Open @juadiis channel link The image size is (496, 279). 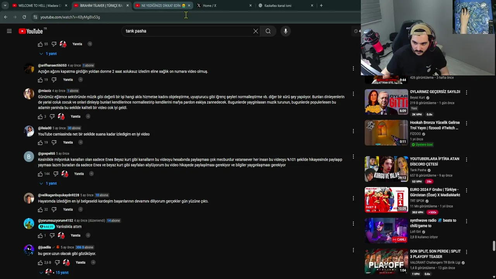tap(44, 247)
